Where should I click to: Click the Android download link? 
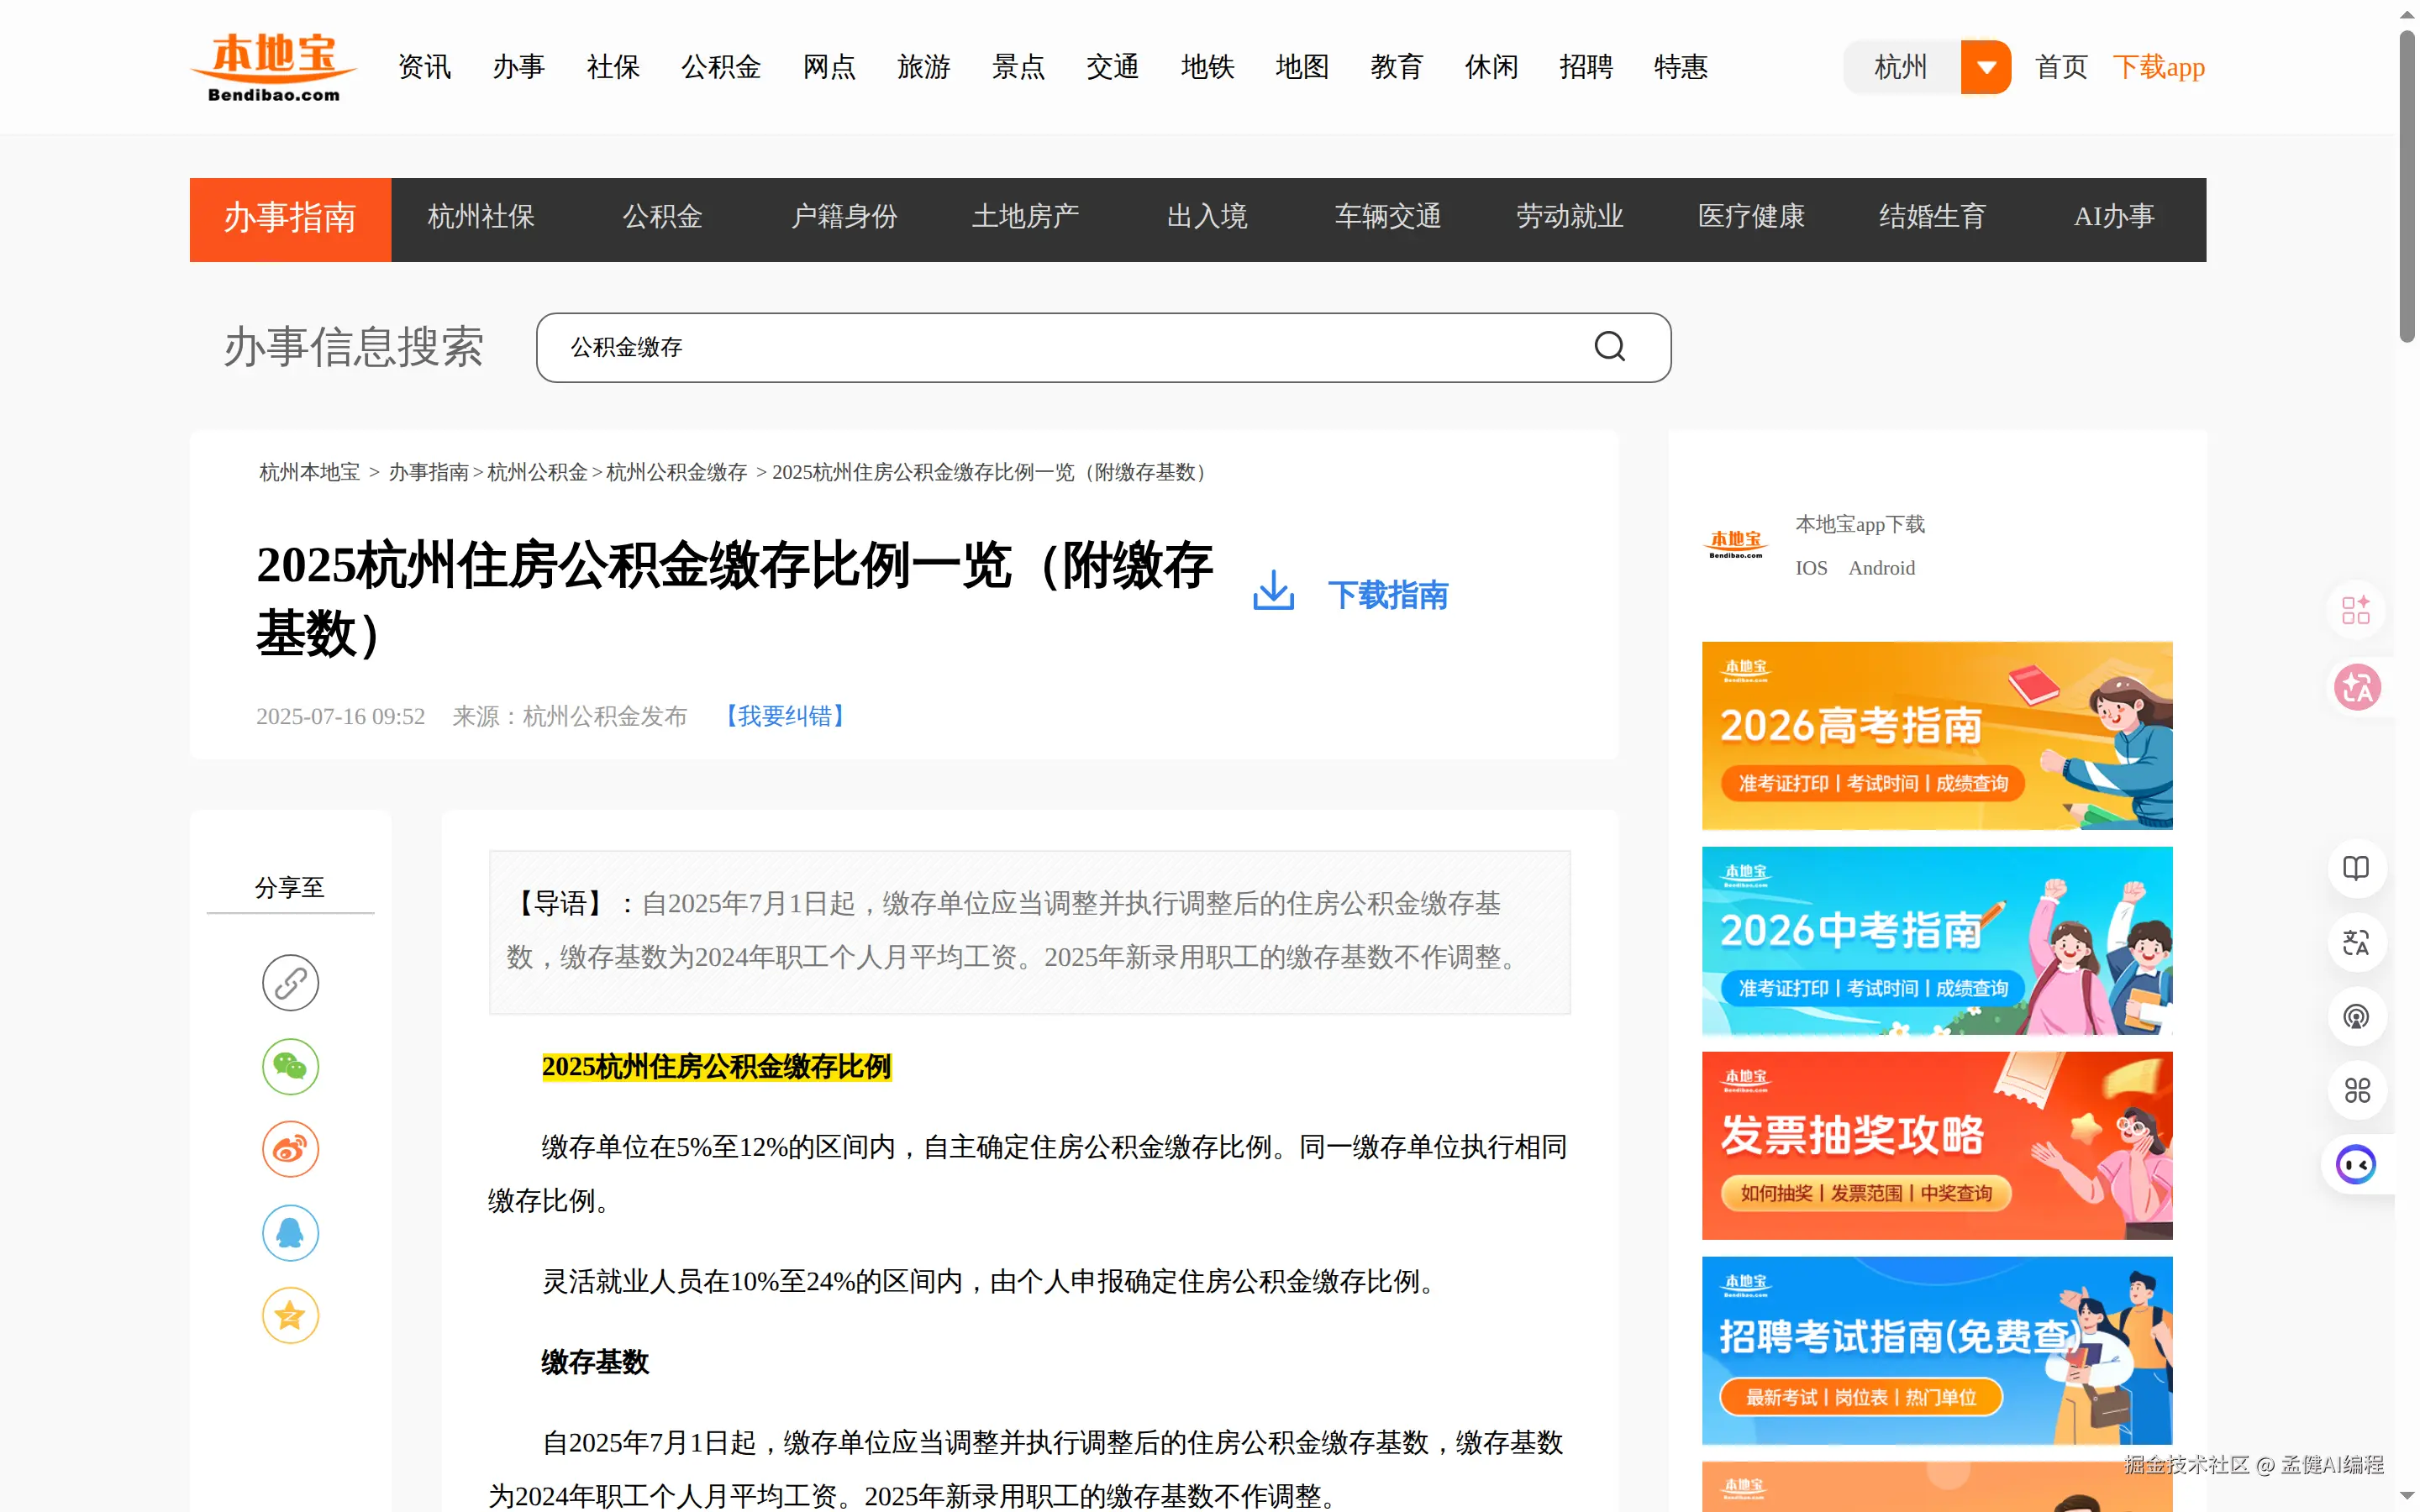(x=1881, y=568)
